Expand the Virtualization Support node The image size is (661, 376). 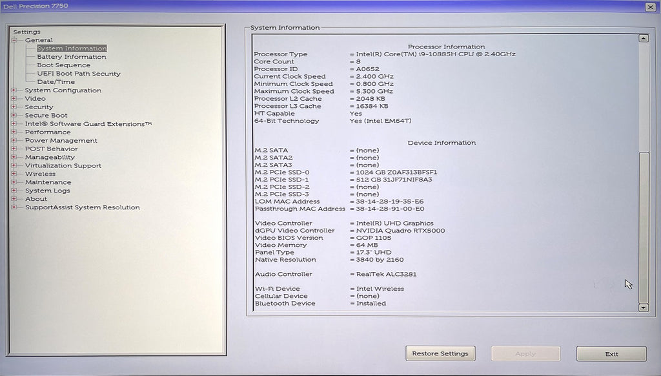14,165
